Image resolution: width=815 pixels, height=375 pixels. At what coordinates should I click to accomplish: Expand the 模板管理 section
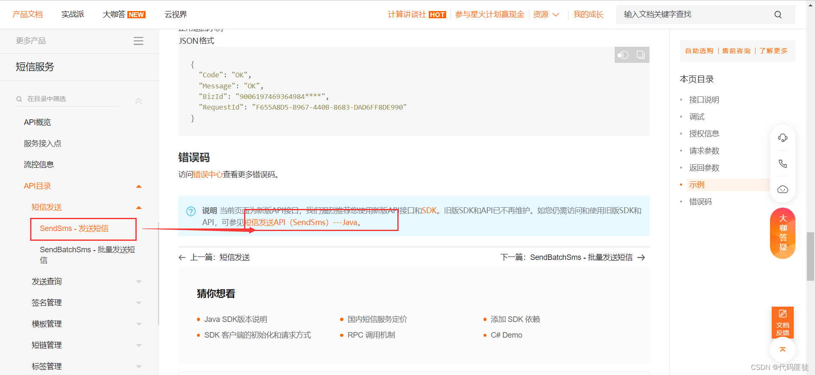click(x=138, y=324)
